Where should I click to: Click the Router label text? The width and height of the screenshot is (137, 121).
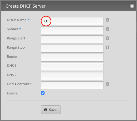(x=12, y=57)
